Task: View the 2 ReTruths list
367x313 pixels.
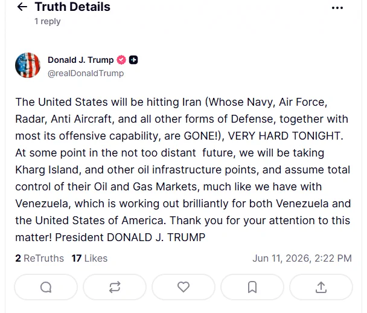Action: tap(40, 258)
